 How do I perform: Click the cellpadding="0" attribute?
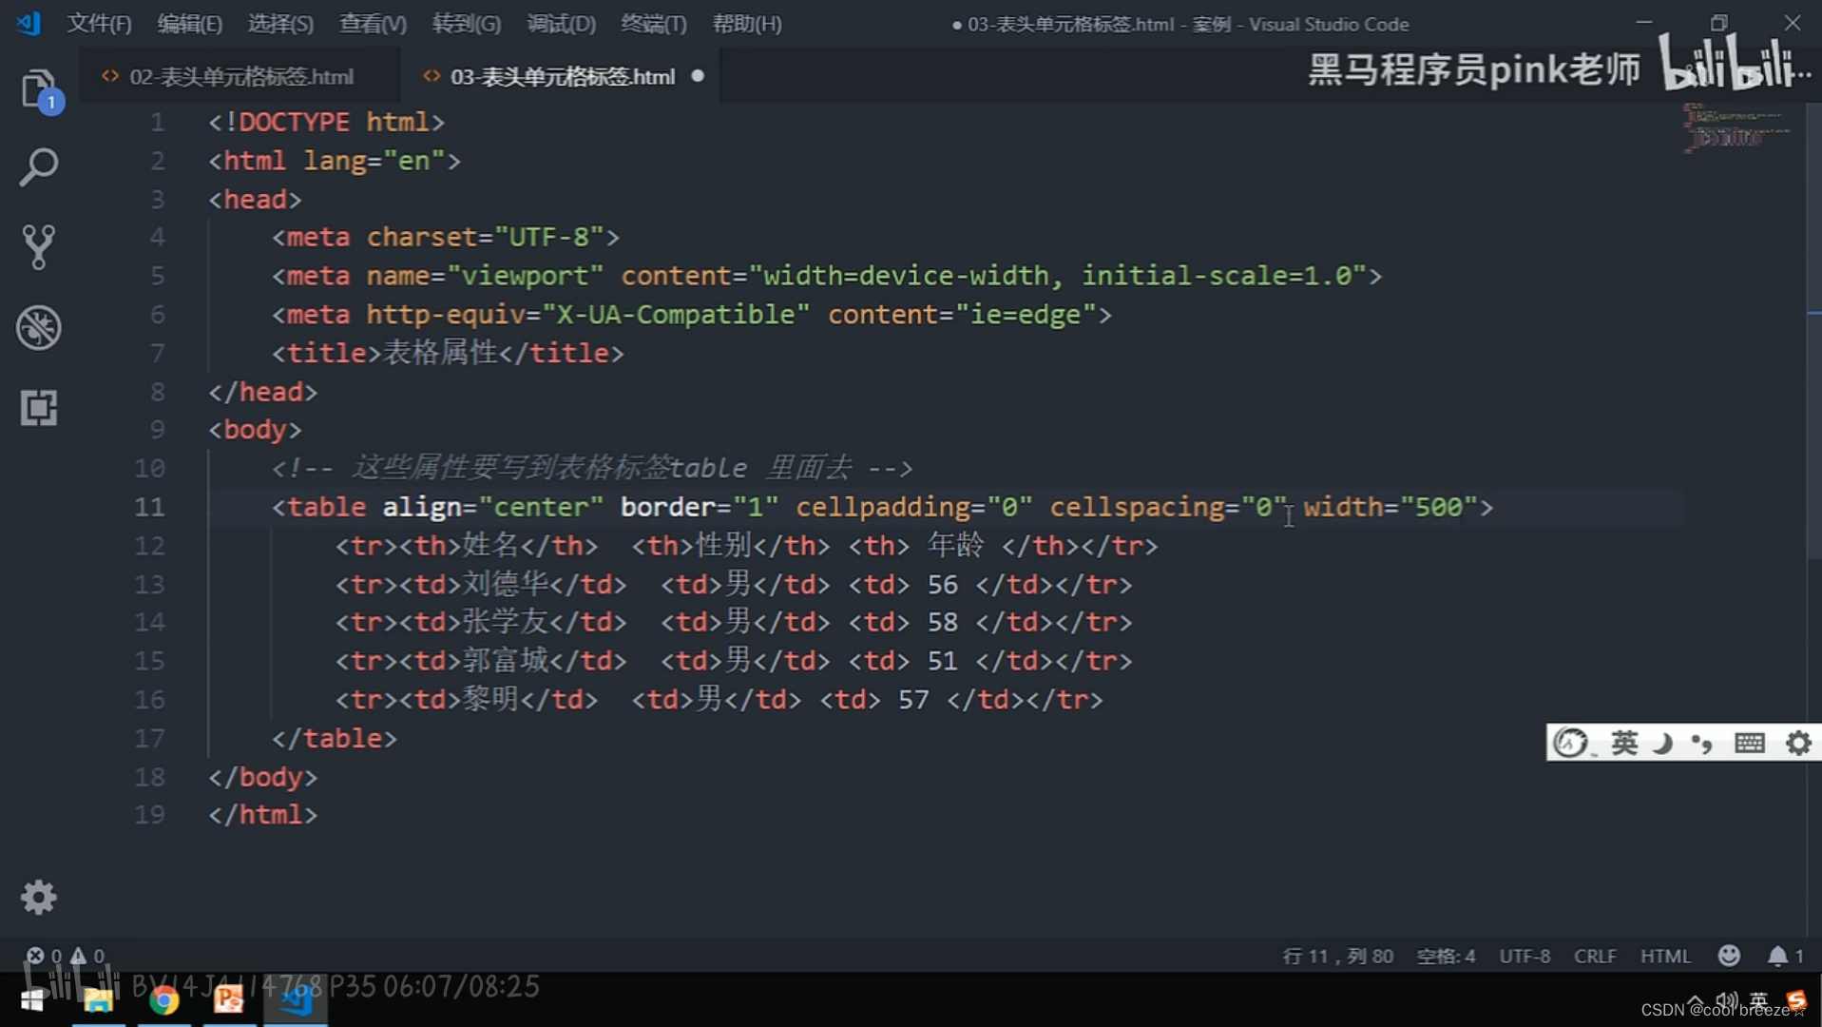click(914, 507)
